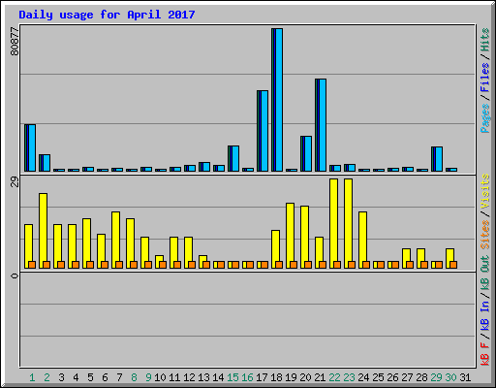Click day label 1 on x-axis
This screenshot has height=388, width=496.
click(x=32, y=377)
